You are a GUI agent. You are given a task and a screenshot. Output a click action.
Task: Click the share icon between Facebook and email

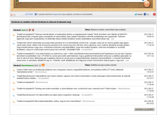point(148,14)
